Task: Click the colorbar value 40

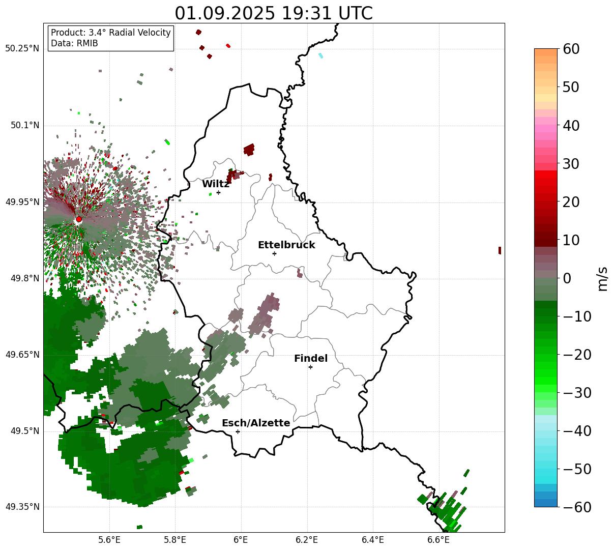Action: click(x=571, y=125)
